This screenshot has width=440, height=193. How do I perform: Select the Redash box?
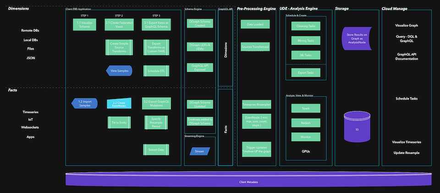click(x=306, y=122)
